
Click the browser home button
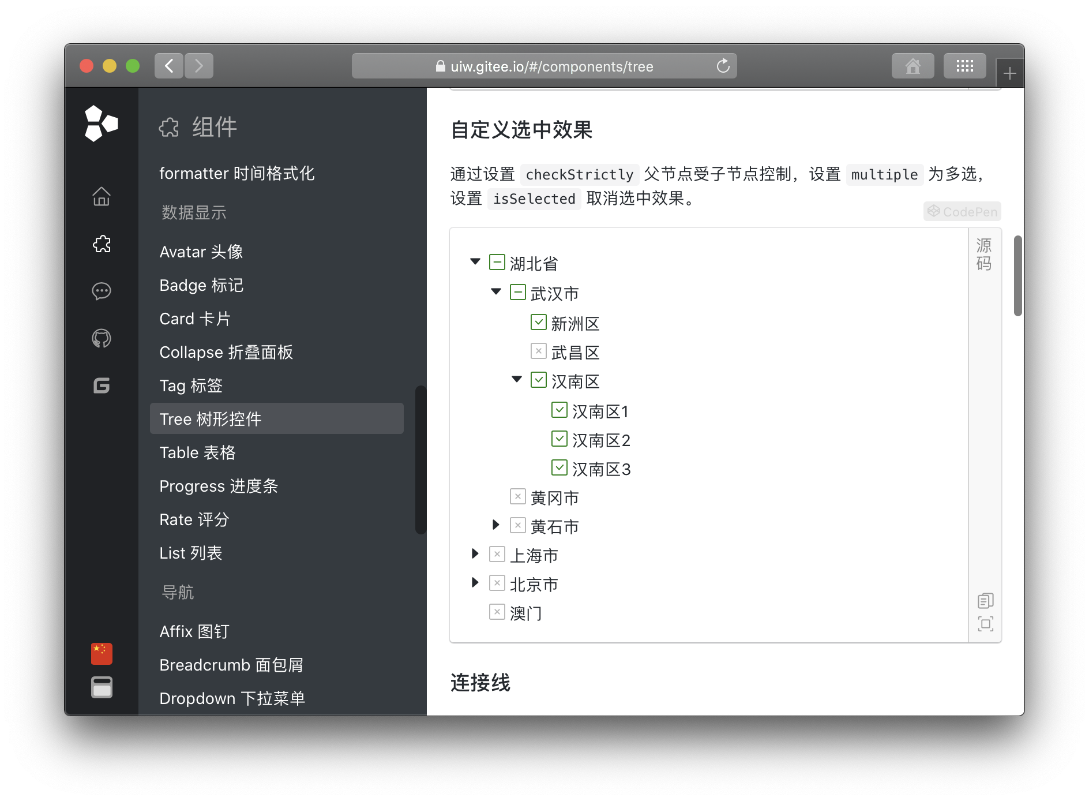coord(912,66)
